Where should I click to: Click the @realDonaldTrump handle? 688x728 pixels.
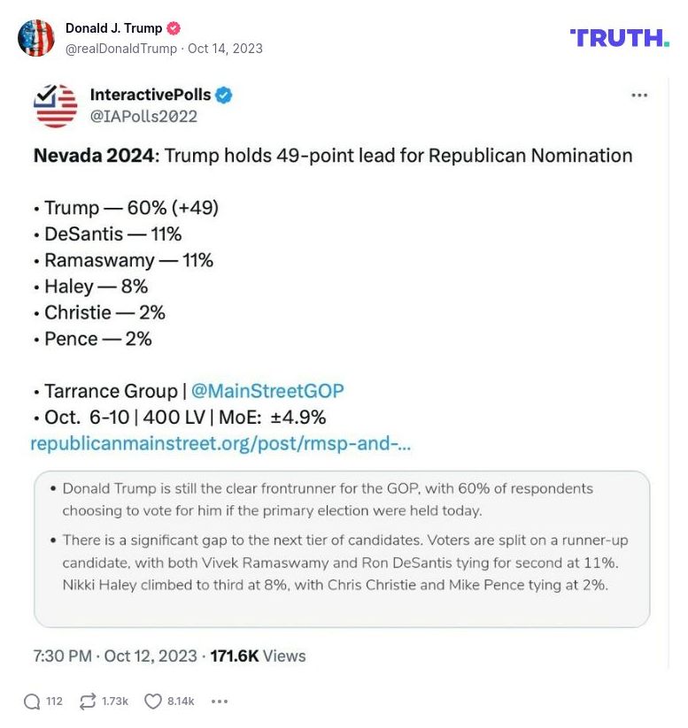pos(120,49)
